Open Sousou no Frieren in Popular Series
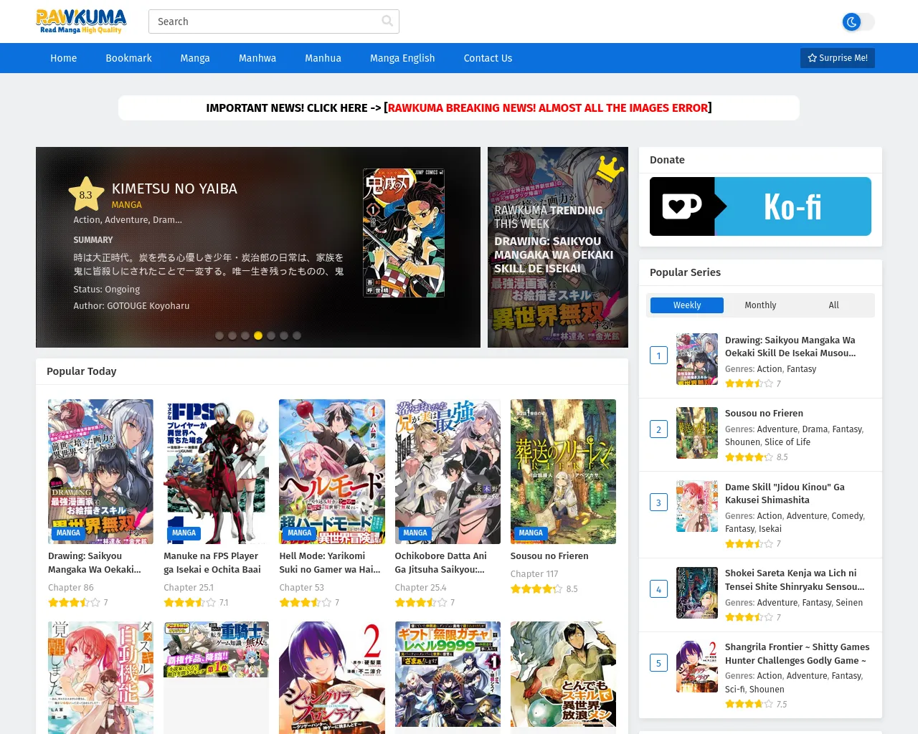Viewport: 918px width, 734px height. 764,414
